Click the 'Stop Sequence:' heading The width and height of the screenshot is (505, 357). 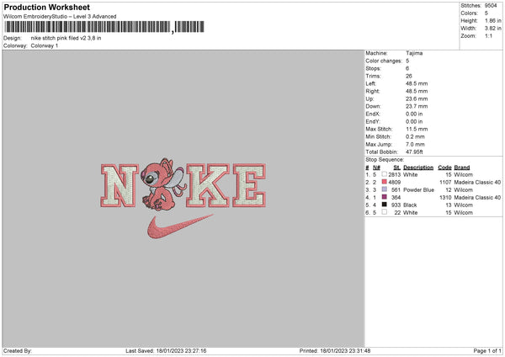(385, 159)
